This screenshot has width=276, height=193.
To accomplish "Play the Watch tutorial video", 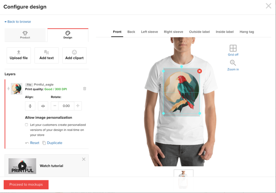I will click(x=22, y=166).
